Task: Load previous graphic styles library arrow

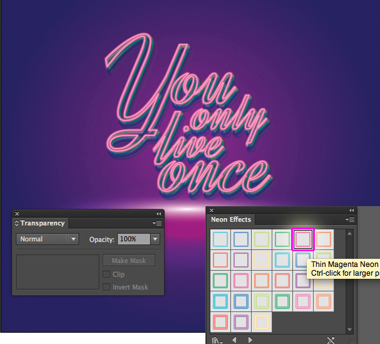Action: [x=235, y=340]
